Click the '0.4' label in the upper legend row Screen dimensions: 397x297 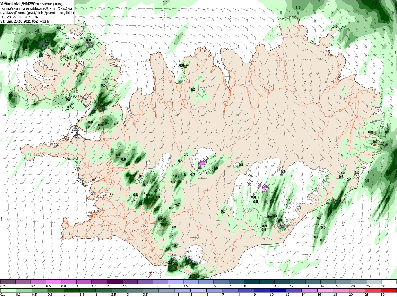coord(33,286)
